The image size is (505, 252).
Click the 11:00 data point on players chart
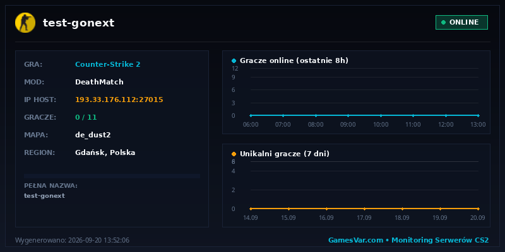[x=413, y=115]
